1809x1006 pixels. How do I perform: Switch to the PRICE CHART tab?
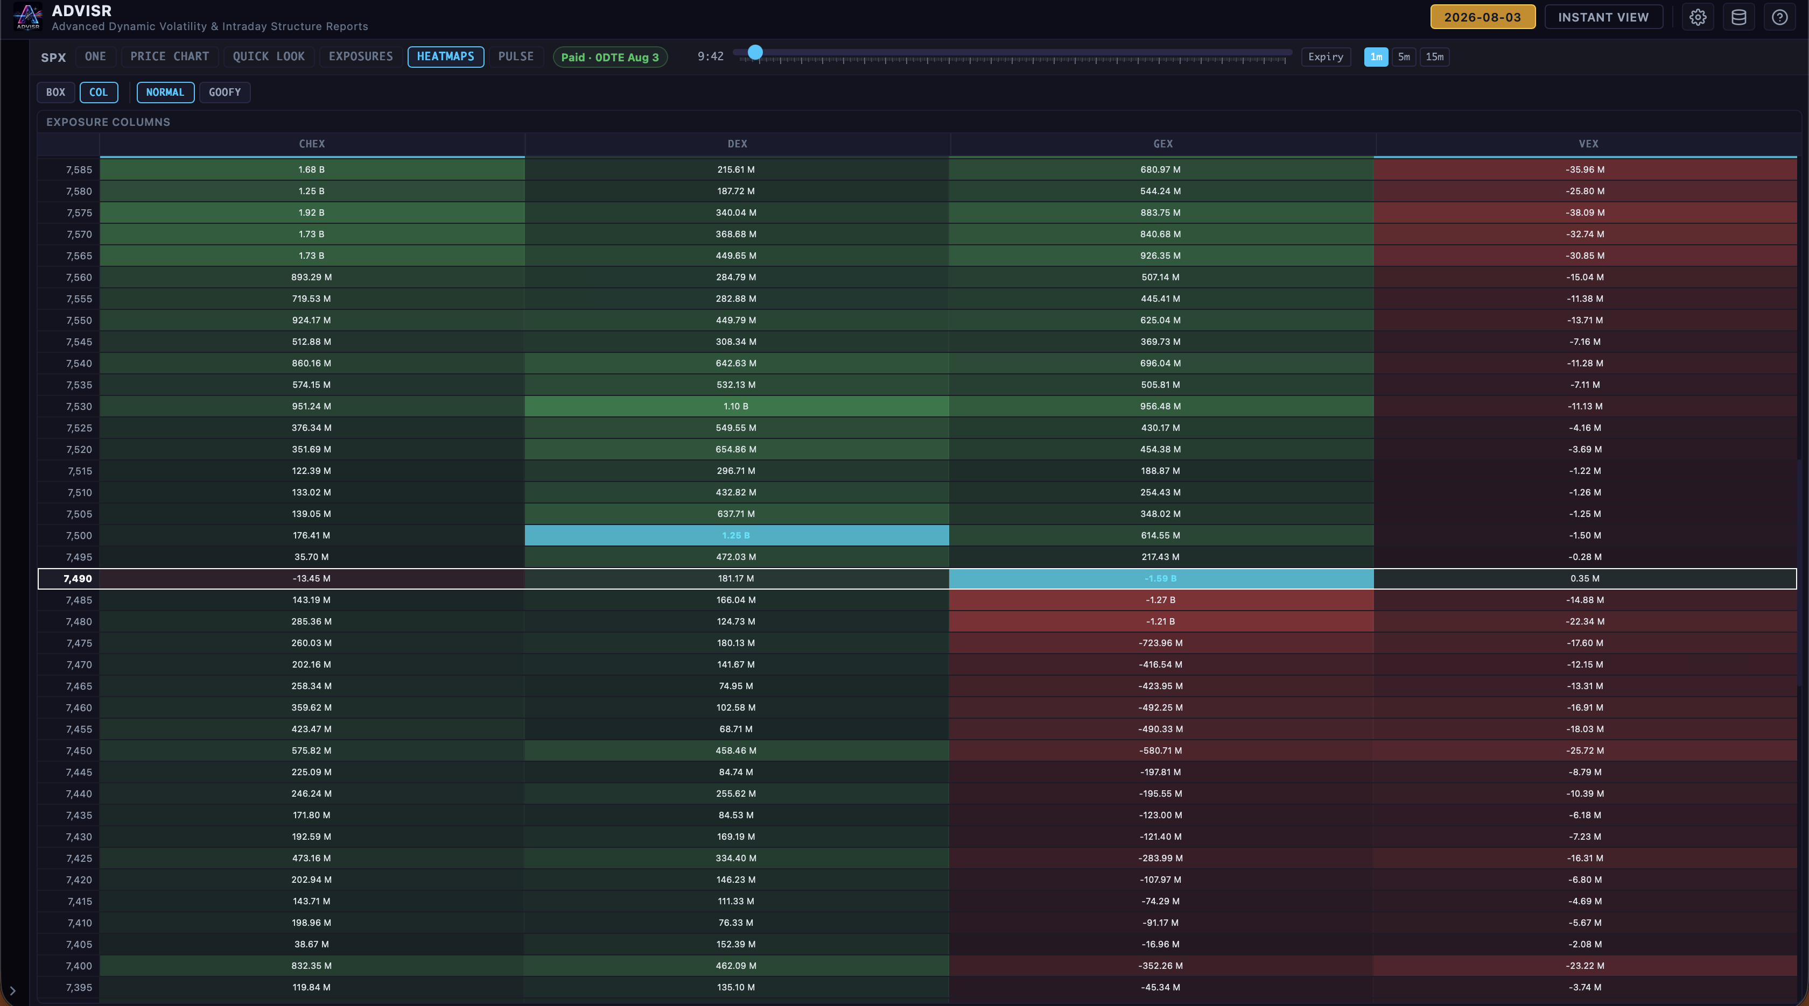click(169, 57)
